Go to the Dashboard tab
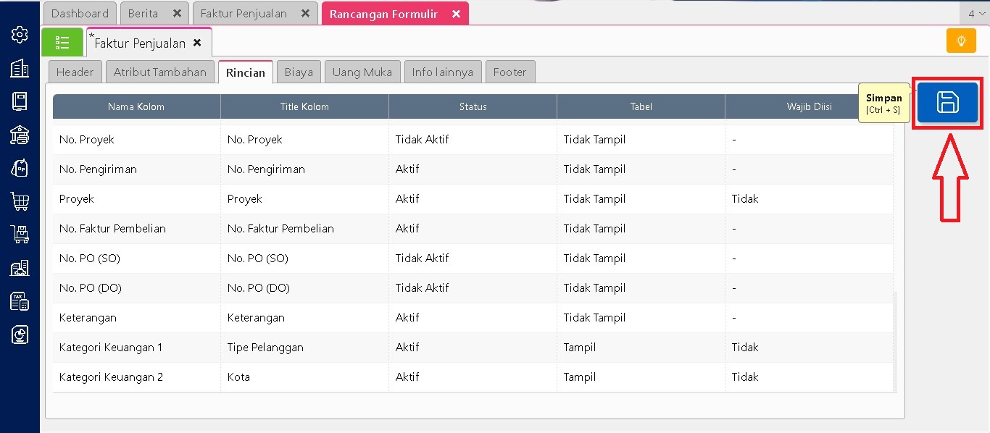 80,14
